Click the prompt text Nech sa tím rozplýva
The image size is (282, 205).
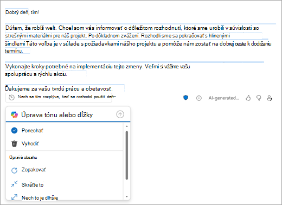(x=67, y=97)
